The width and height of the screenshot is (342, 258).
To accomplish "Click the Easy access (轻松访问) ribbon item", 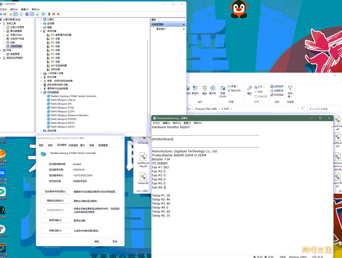I will [235, 91].
